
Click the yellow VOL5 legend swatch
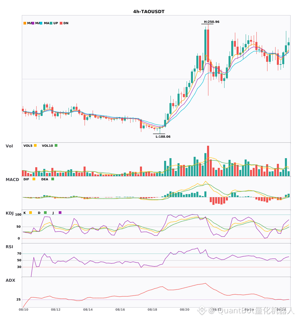pyautogui.click(x=35, y=145)
